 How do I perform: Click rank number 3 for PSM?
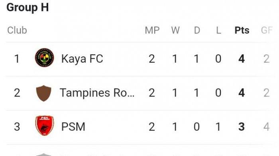[17, 127]
